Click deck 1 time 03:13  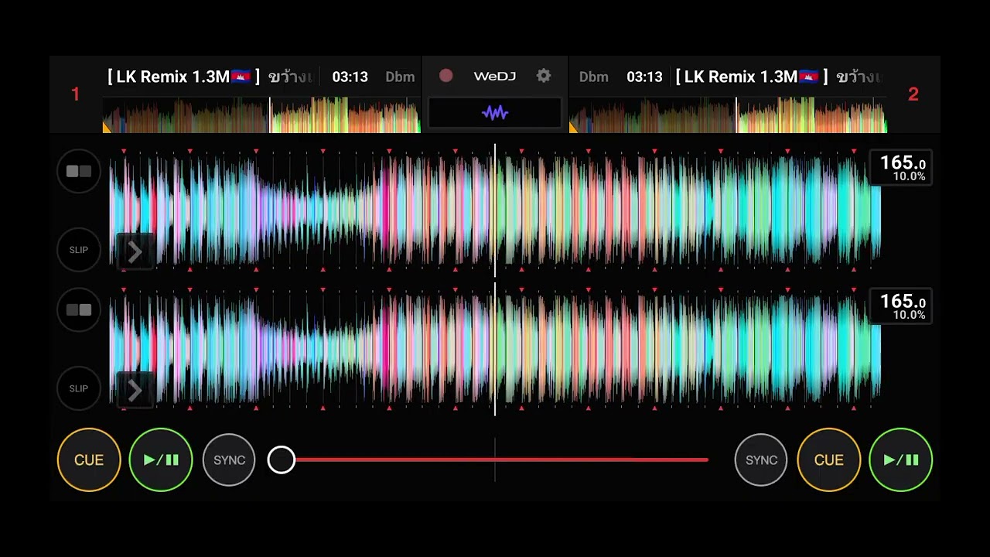click(x=350, y=77)
